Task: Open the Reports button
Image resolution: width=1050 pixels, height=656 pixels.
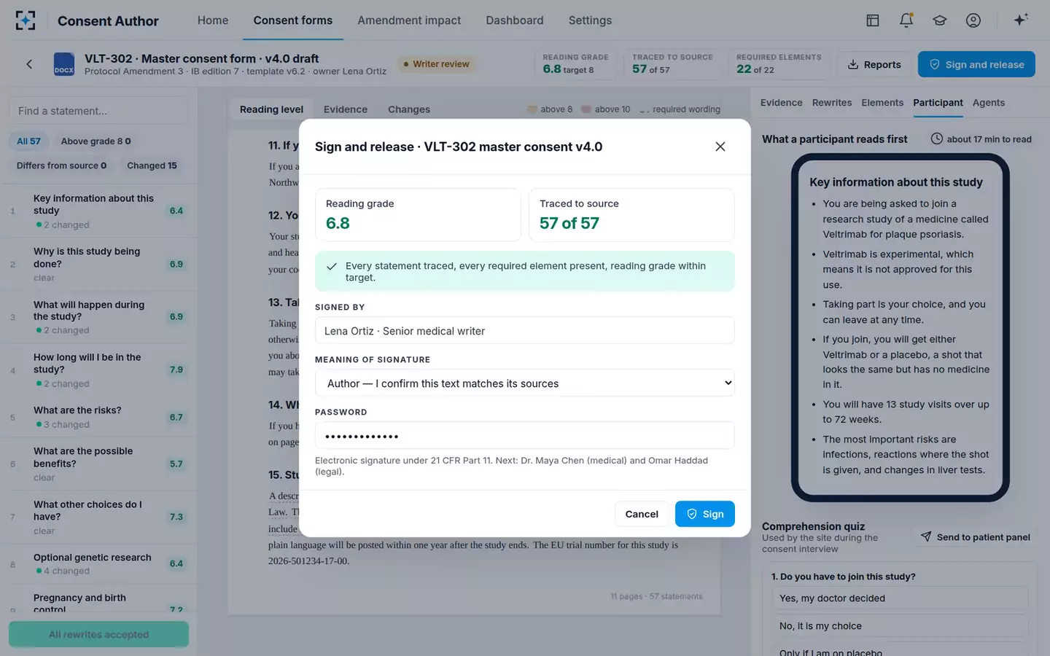Action: click(x=874, y=64)
